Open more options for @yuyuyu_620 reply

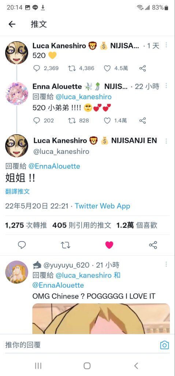click(166, 264)
